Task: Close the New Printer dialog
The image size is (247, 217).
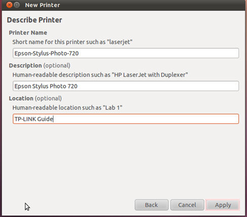Action: [x=9, y=5]
